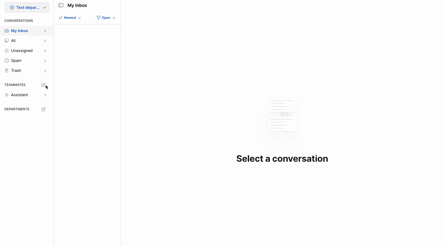
Task: Click the funnel filter icon
Action: point(98,18)
